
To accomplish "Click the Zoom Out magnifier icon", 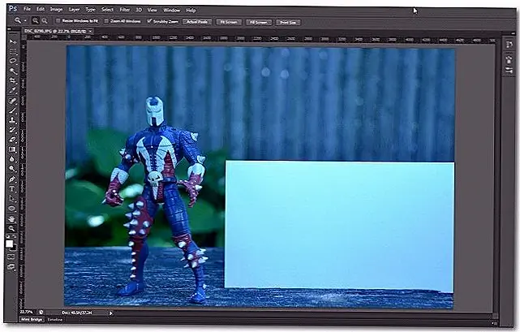I will pyautogui.click(x=42, y=22).
